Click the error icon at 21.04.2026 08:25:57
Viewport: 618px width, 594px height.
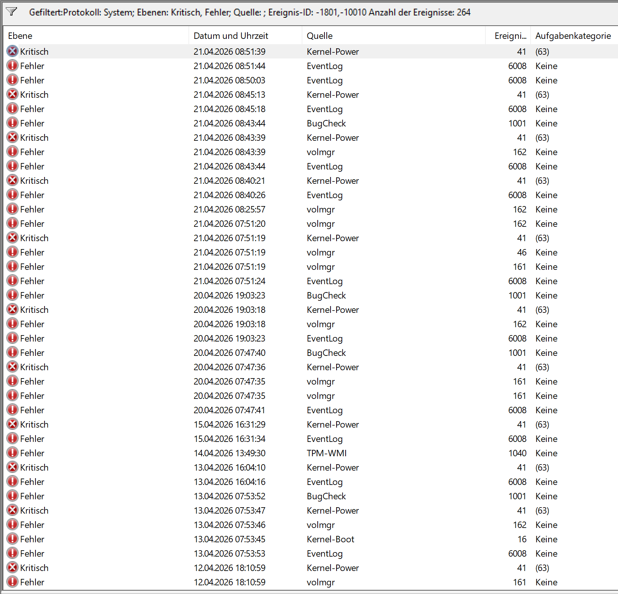[x=12, y=209]
